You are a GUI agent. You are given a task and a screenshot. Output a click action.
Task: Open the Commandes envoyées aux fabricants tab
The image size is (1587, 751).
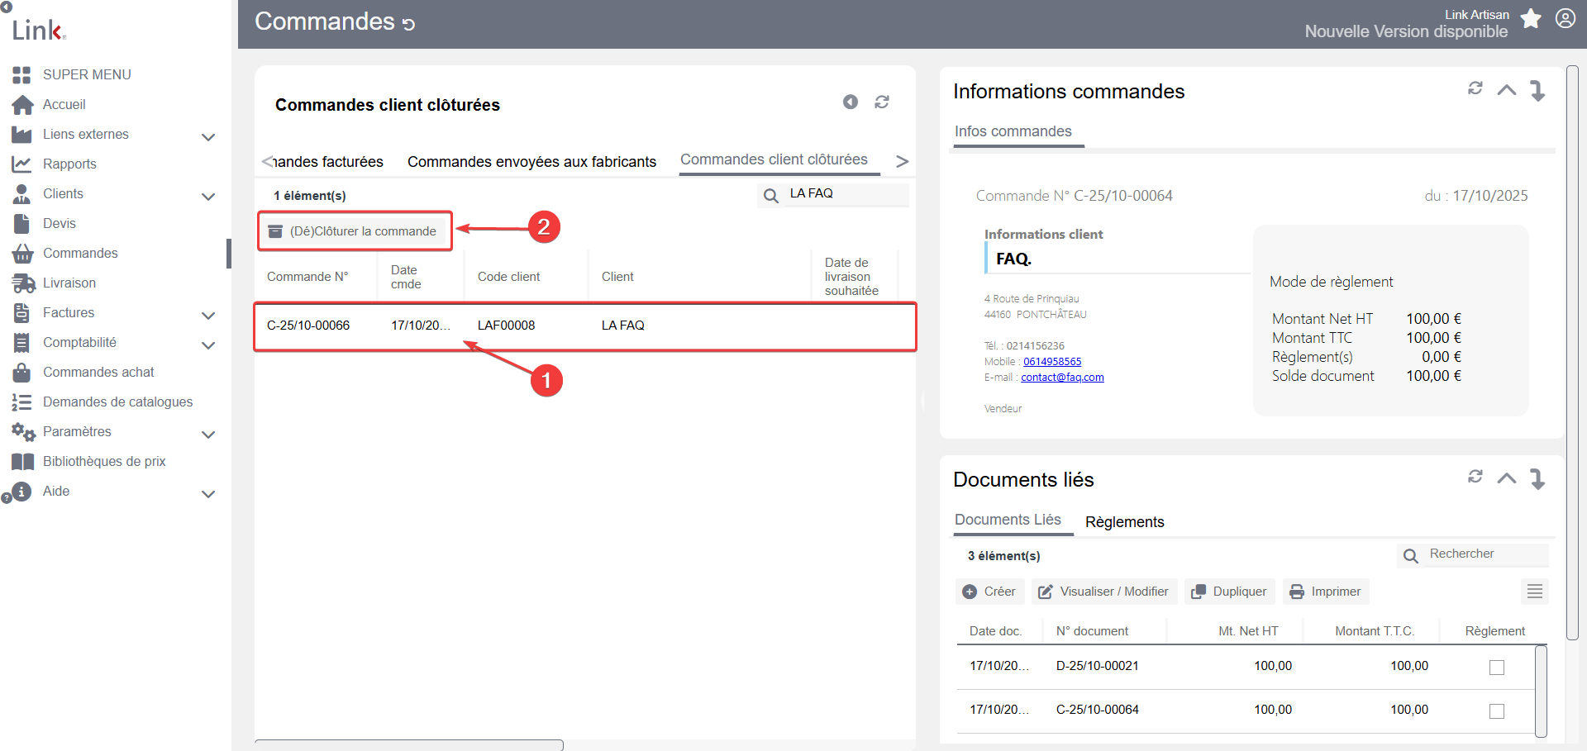531,162
